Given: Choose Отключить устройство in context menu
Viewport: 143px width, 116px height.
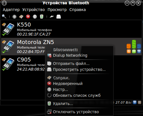Looking at the screenshot, I should (x=79, y=112).
